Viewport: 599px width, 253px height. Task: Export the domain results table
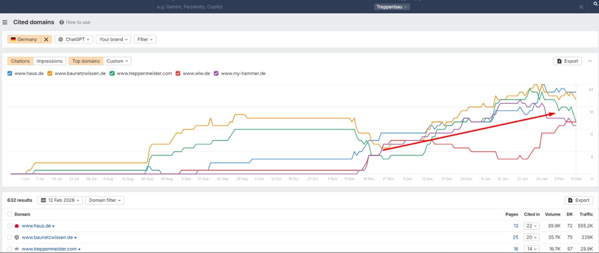[579, 200]
